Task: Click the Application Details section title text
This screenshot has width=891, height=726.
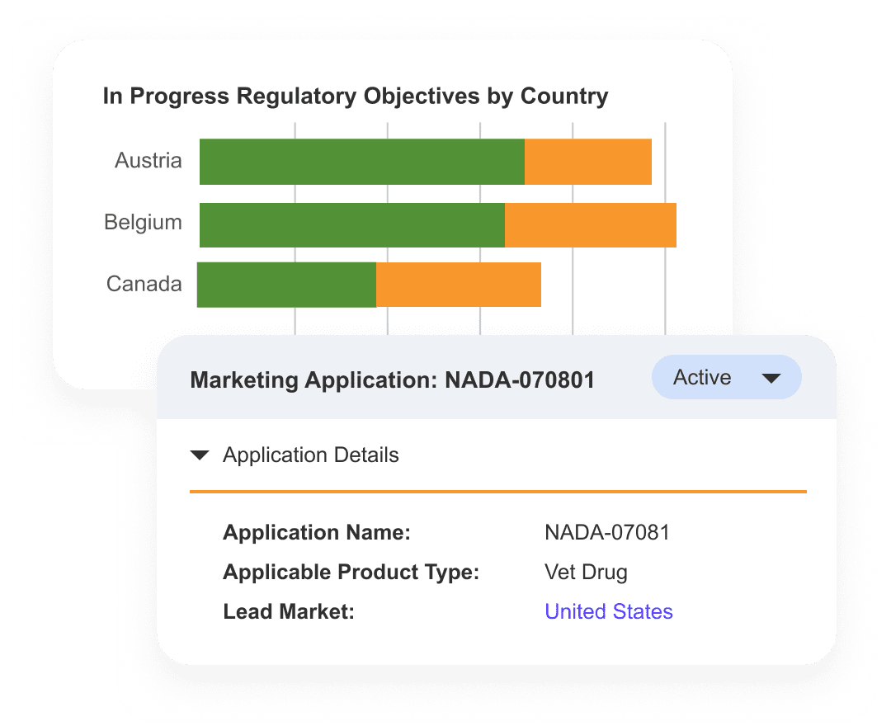Action: 311,455
